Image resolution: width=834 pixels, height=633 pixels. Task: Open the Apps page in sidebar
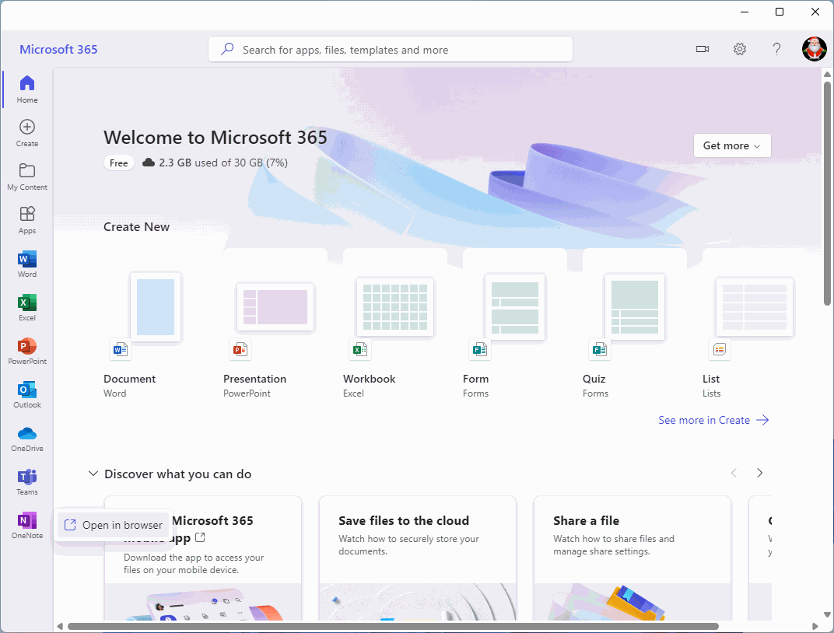tap(27, 220)
